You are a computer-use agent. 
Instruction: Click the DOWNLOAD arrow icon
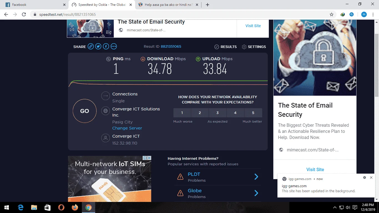tap(143, 59)
